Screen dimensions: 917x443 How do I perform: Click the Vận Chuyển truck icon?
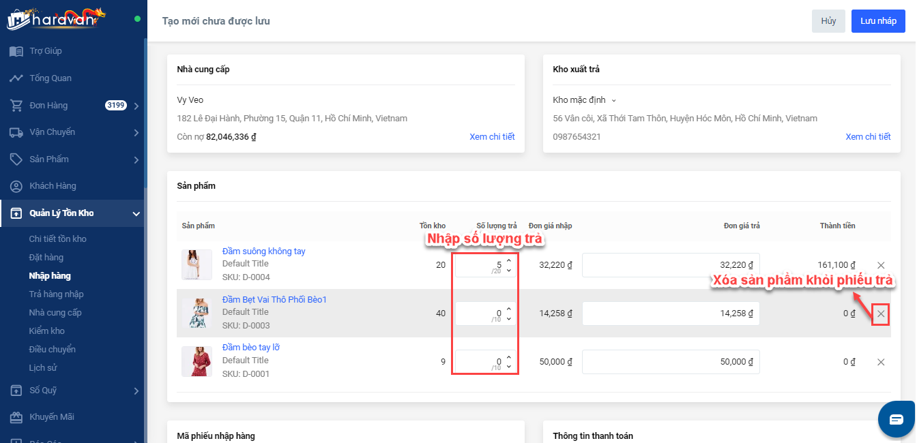click(16, 132)
